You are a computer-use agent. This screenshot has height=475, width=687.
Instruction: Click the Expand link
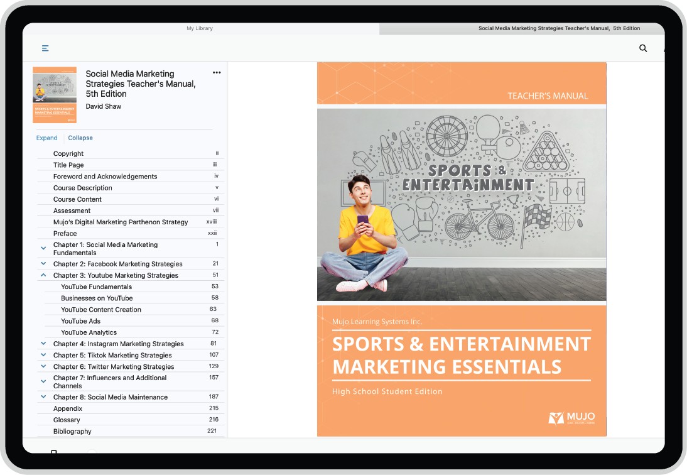pyautogui.click(x=47, y=138)
